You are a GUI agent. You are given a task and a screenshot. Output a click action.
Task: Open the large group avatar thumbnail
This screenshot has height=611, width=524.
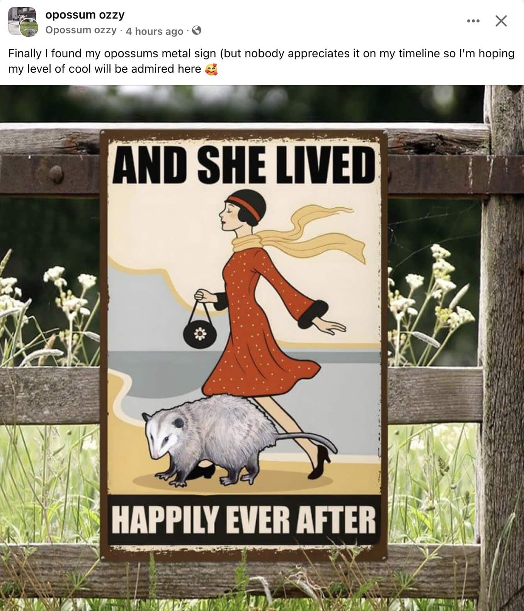click(20, 19)
